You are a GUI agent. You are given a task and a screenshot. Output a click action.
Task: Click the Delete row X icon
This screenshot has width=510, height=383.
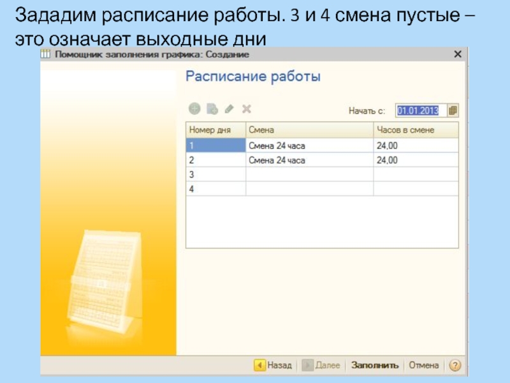pyautogui.click(x=247, y=109)
